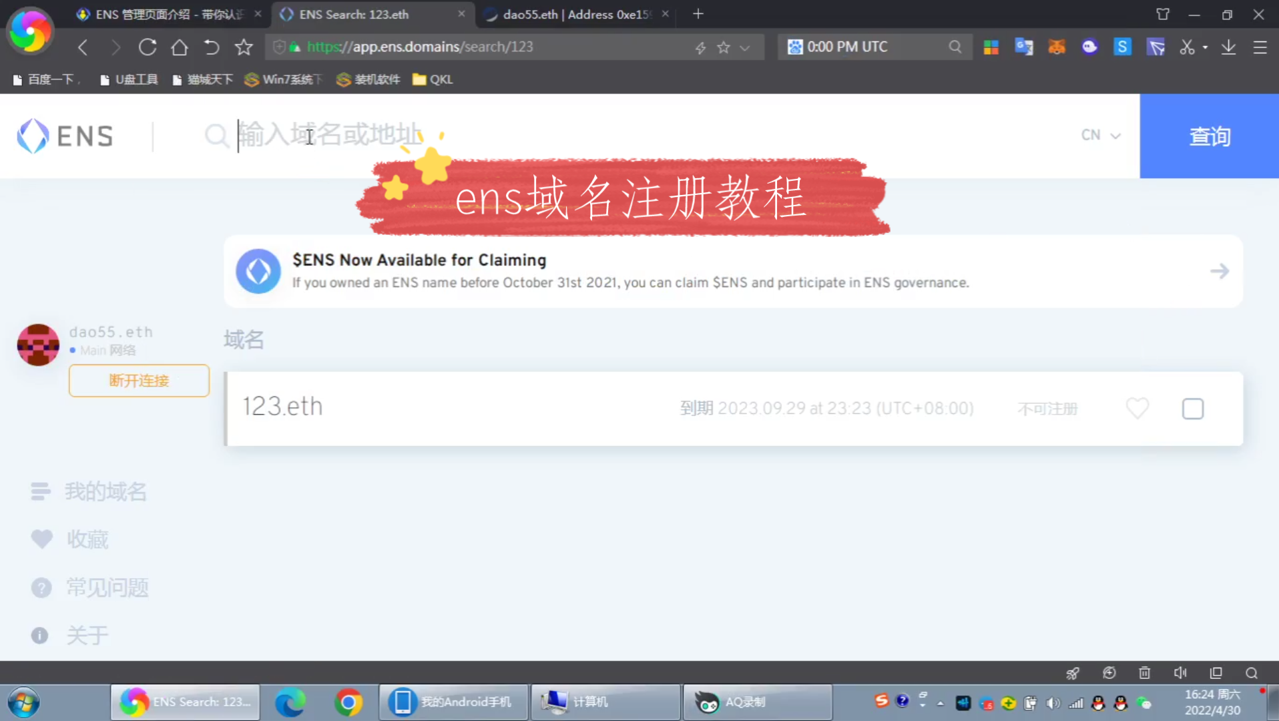Open Win7系统下 bookmark
The width and height of the screenshot is (1279, 721).
[284, 79]
